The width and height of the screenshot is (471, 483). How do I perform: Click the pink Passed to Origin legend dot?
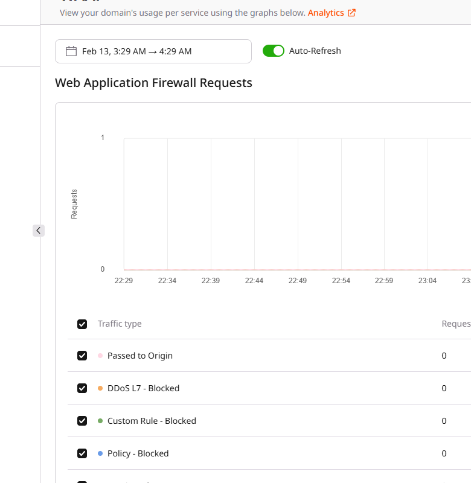[100, 356]
